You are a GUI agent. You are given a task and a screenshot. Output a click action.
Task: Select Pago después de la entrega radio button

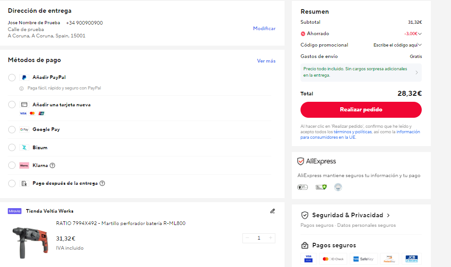12,183
